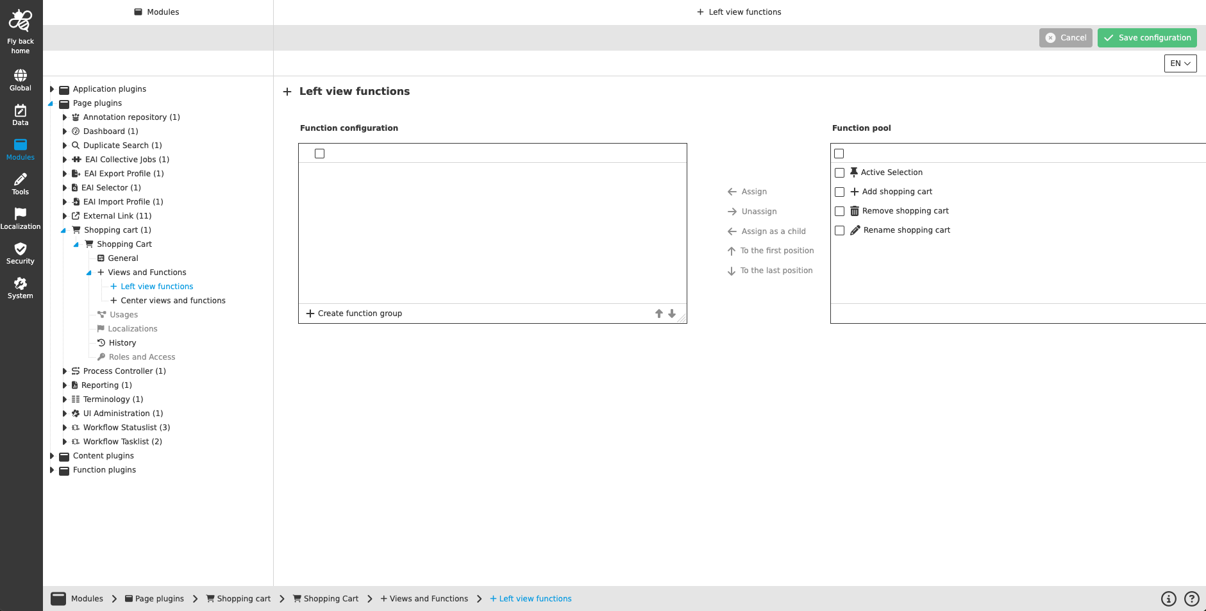Viewport: 1206px width, 611px height.
Task: Open the help question mark icon
Action: 1191,598
